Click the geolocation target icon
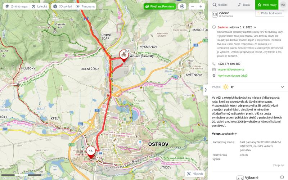288x180 pixels. (182, 6)
